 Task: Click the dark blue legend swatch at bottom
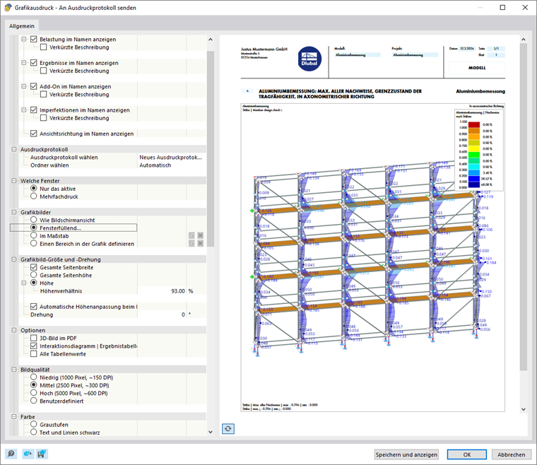(x=474, y=184)
